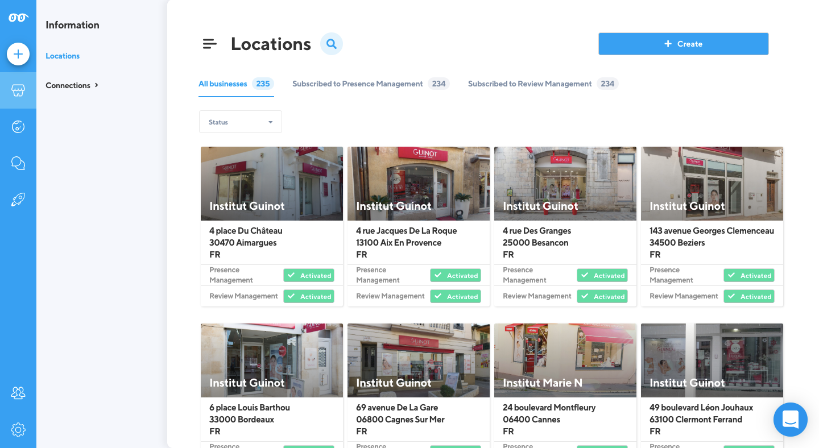The image size is (819, 448).
Task: Click the address 6 place Louis Barthou
Action: point(250,408)
